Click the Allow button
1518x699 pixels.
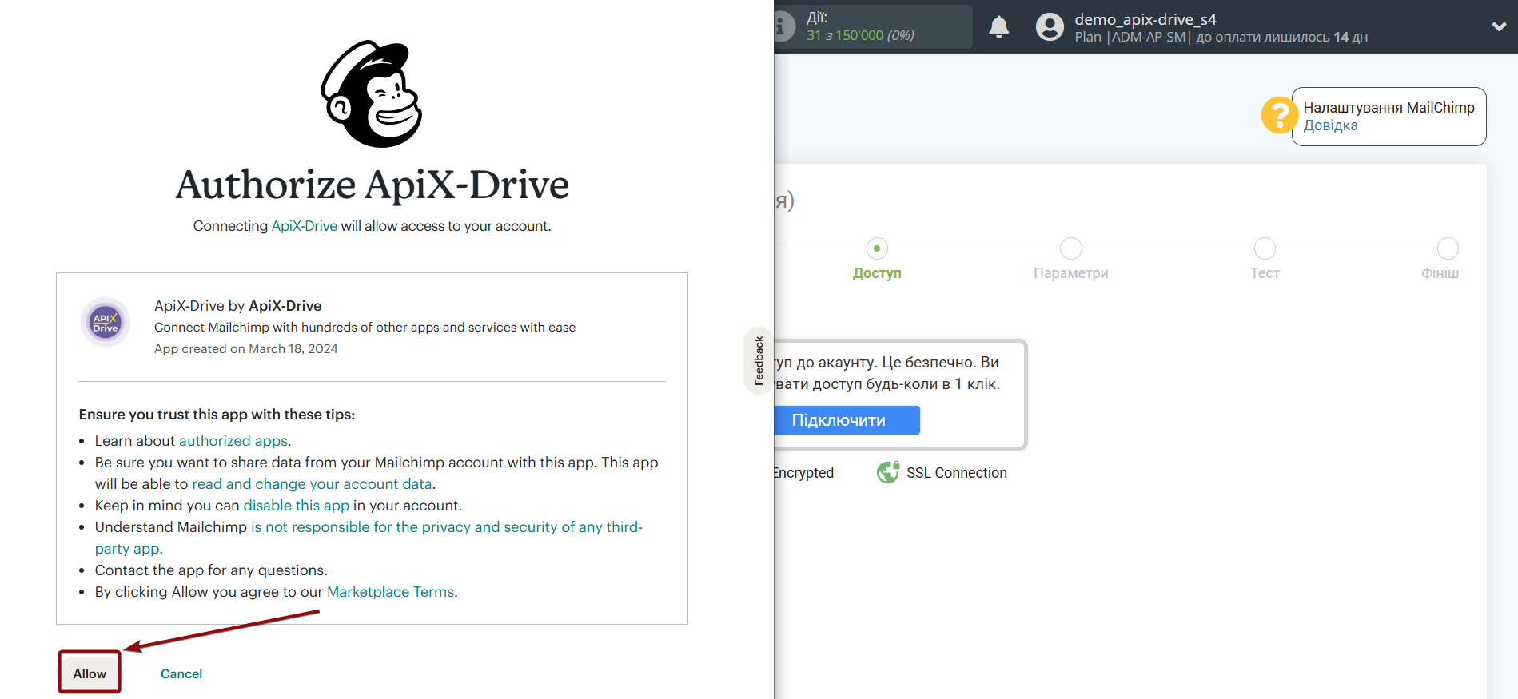(x=90, y=673)
